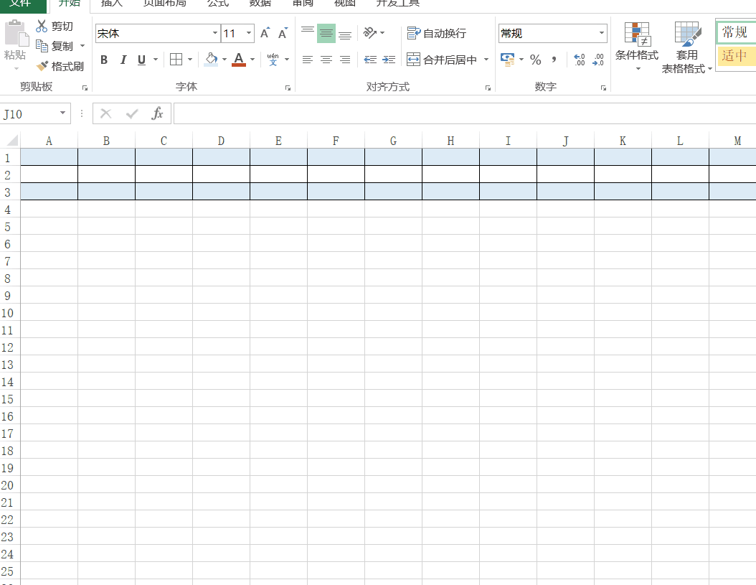Open the phonetic guide (wén) icon
The height and width of the screenshot is (585, 756).
pos(273,60)
